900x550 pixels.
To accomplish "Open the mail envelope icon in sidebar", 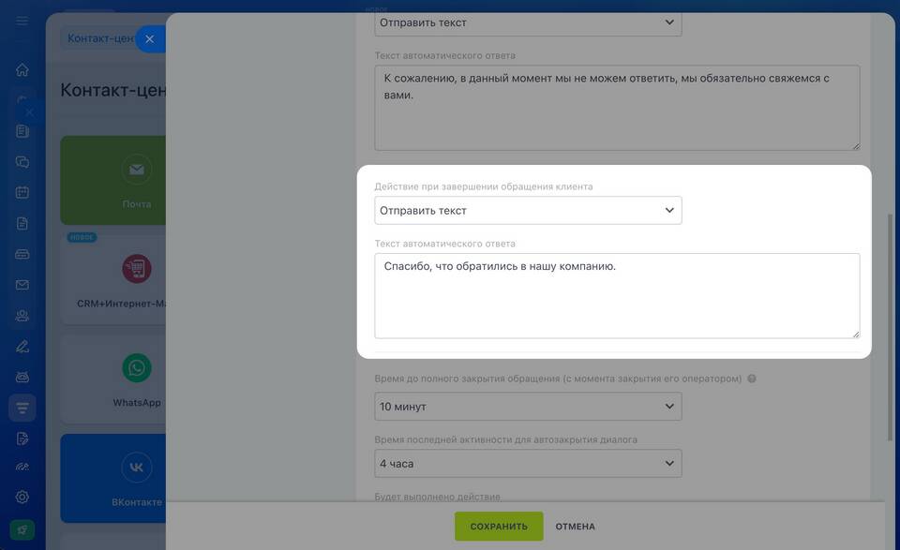I will (x=22, y=285).
